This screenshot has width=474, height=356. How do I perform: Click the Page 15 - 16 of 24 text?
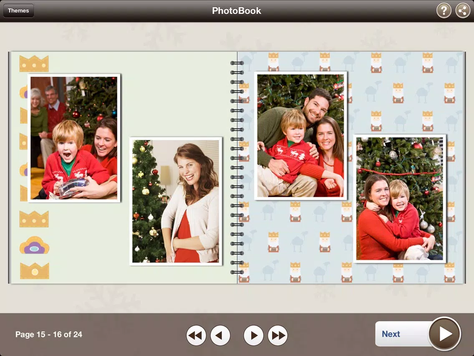point(49,334)
